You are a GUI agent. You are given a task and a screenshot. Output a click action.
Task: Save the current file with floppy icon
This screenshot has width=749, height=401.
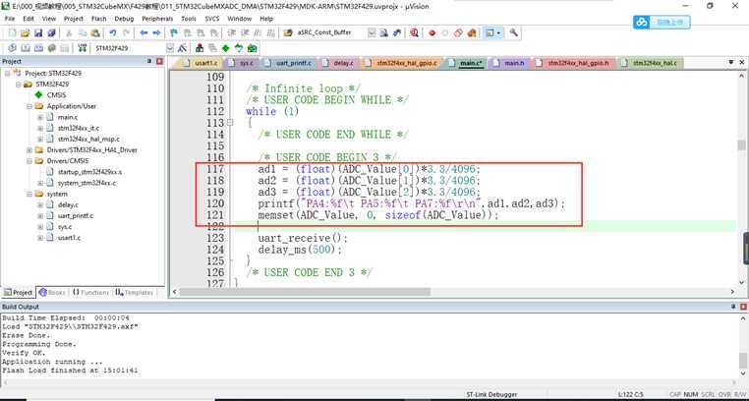38,33
